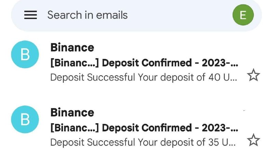
Task: Star the 35 U deposit email
Action: (253, 140)
